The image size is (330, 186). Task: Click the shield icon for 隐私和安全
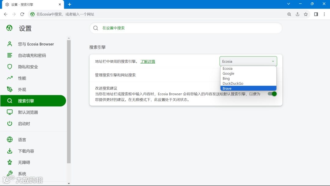[10, 67]
